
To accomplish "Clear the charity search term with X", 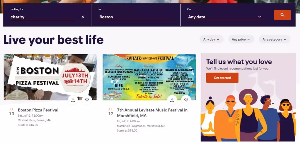I will 83,17.
